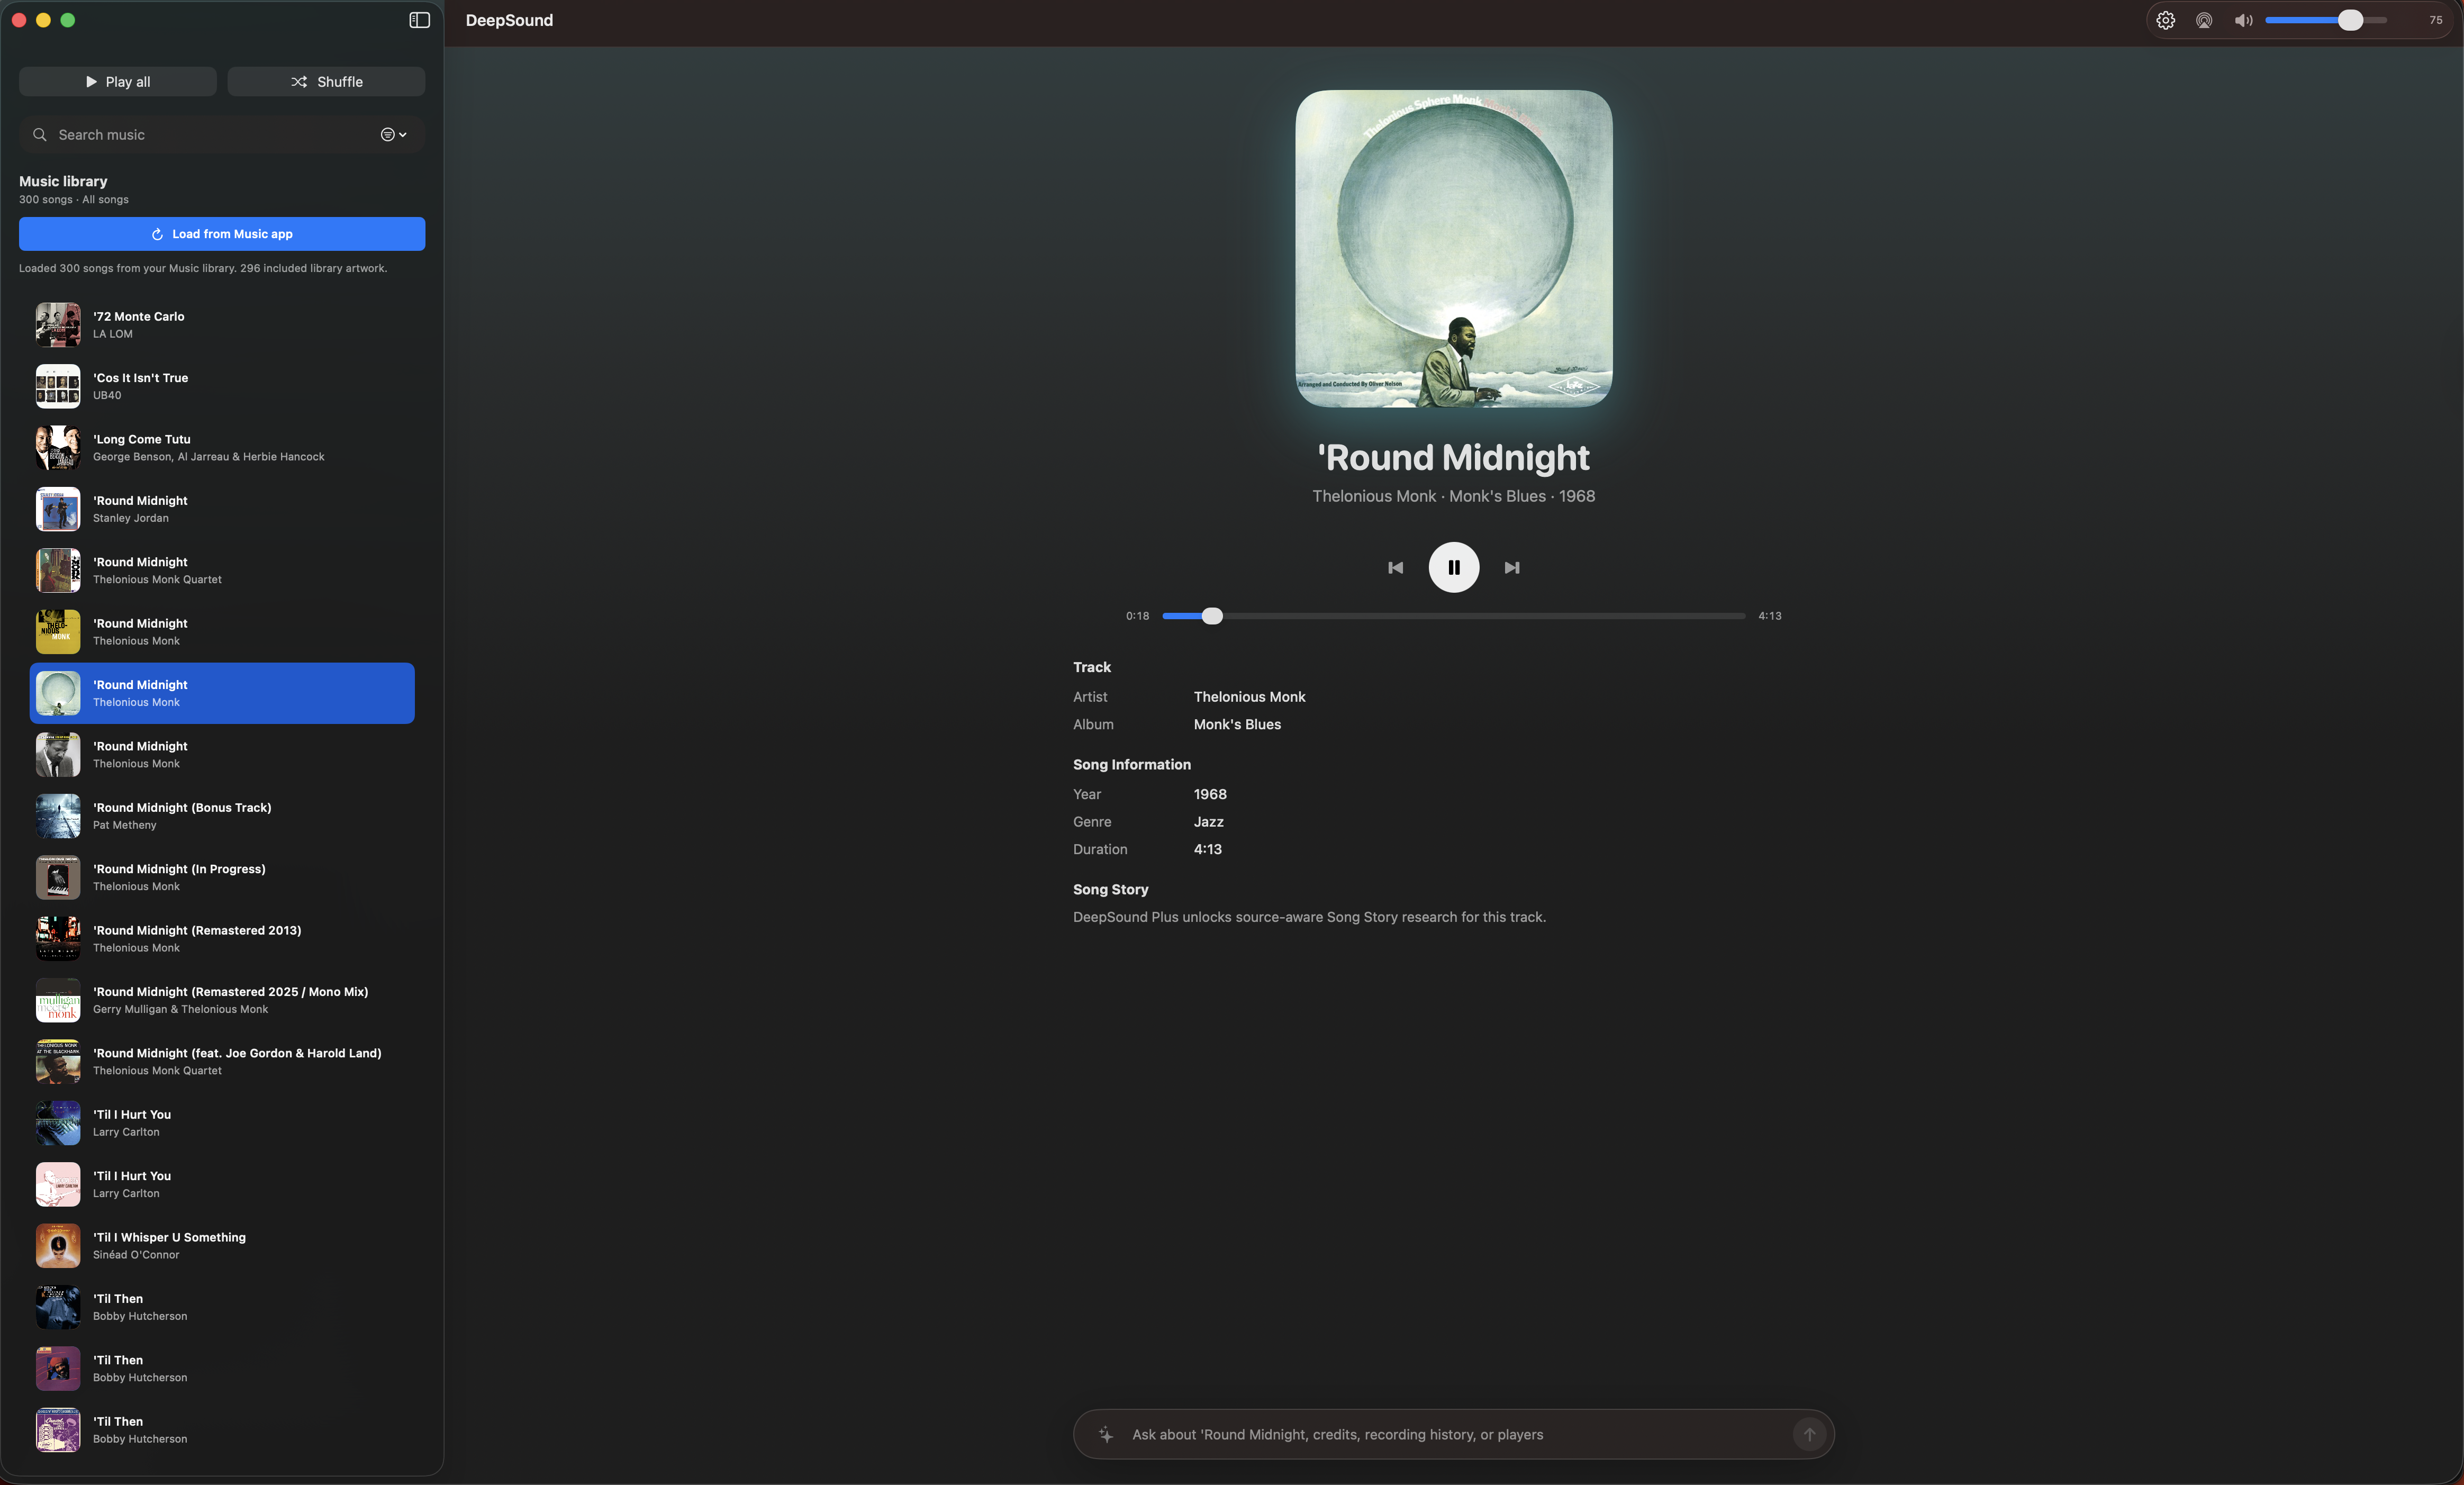This screenshot has width=2464, height=1485.
Task: Click Play all button
Action: coord(118,82)
